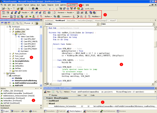Collapse the Wizard group in search results
Screen dimensions: 157x113
point(47,103)
